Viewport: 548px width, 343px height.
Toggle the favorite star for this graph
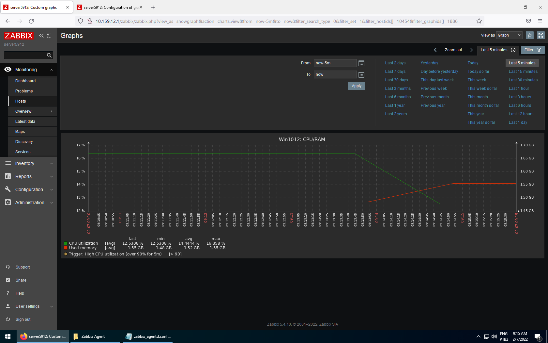[x=529, y=35]
